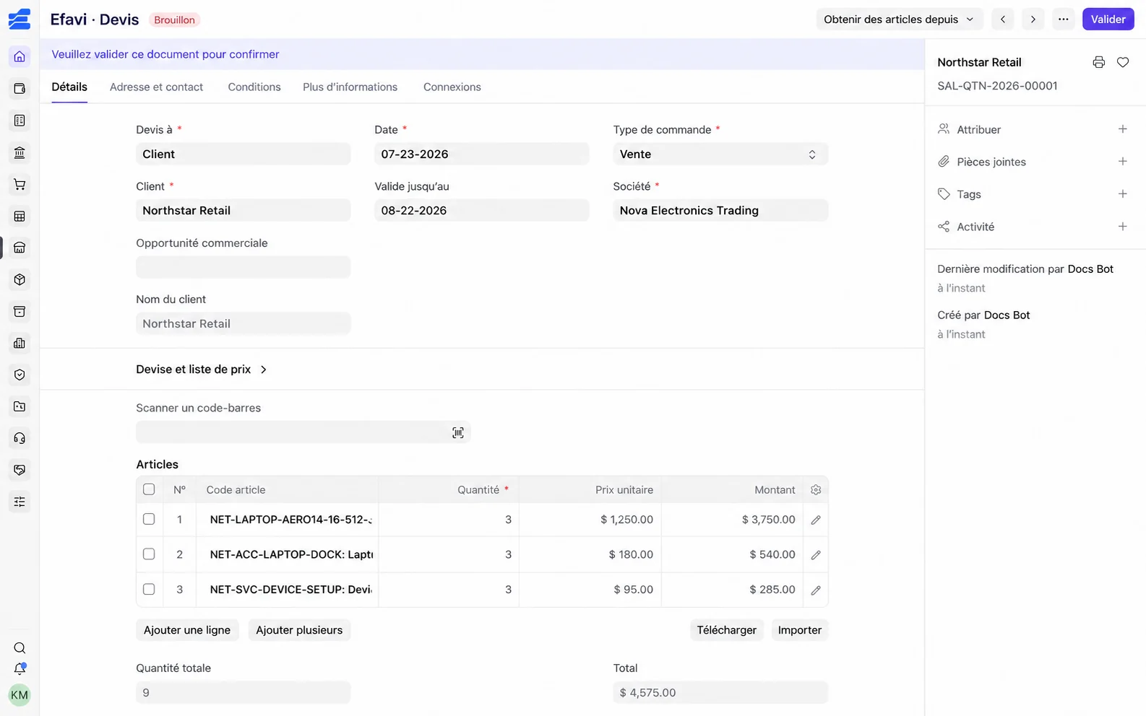The width and height of the screenshot is (1146, 716).
Task: Toggle the select-all items checkbox
Action: coord(149,489)
